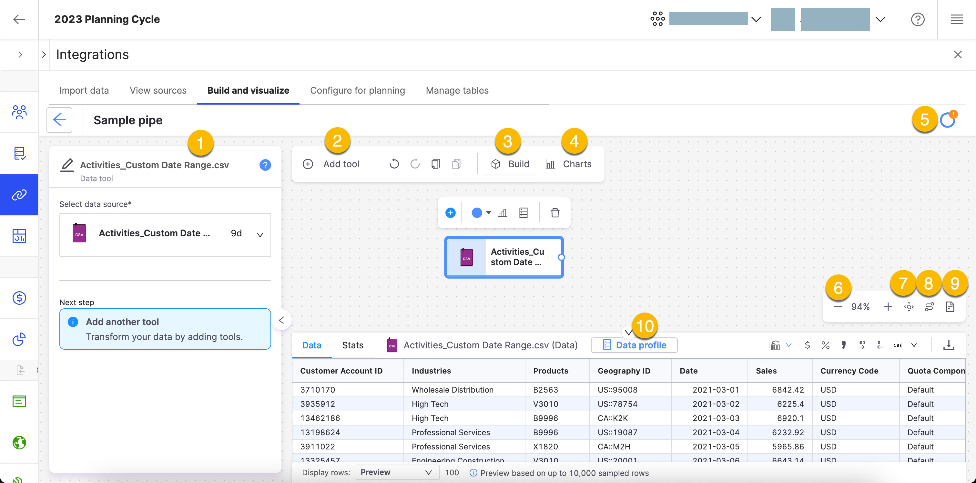
Task: Open the Stats tab in preview
Action: (x=352, y=345)
